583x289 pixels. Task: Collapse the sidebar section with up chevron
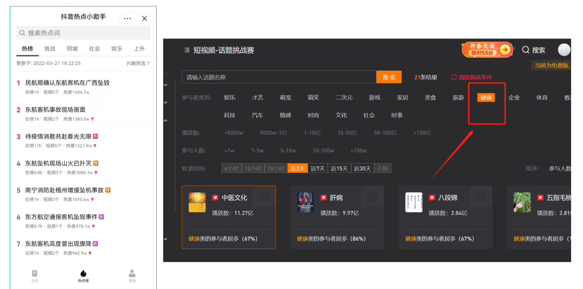166,120
